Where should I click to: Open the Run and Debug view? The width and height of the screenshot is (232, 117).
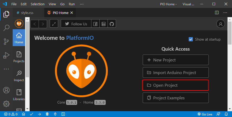pyautogui.click(x=6, y=55)
